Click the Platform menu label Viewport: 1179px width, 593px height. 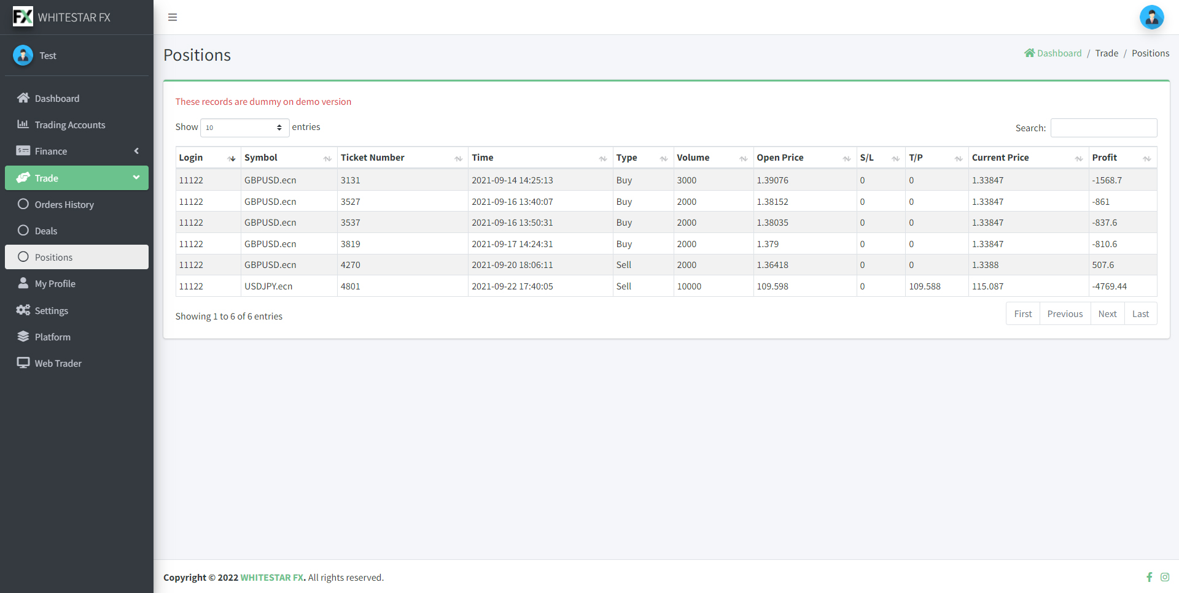click(x=53, y=337)
